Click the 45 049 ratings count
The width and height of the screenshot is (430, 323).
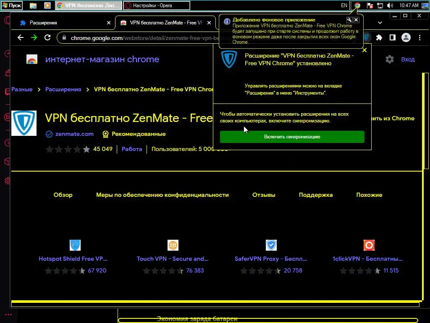(x=103, y=149)
